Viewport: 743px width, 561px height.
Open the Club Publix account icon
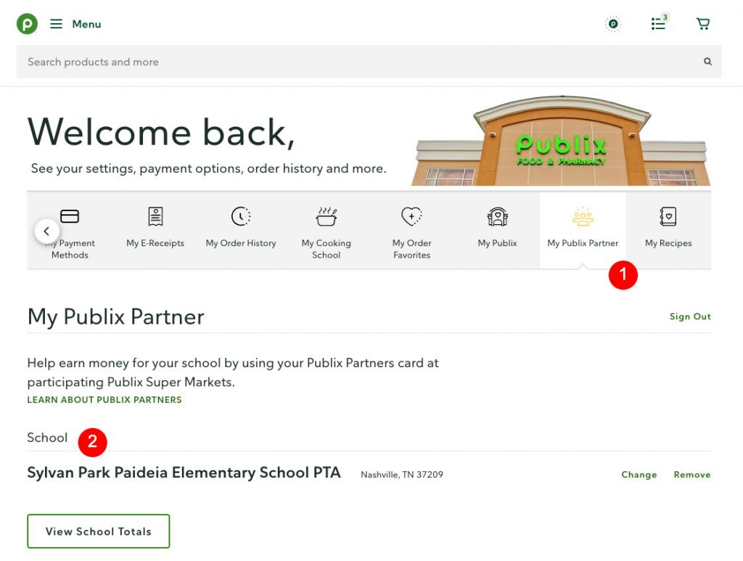(x=613, y=24)
